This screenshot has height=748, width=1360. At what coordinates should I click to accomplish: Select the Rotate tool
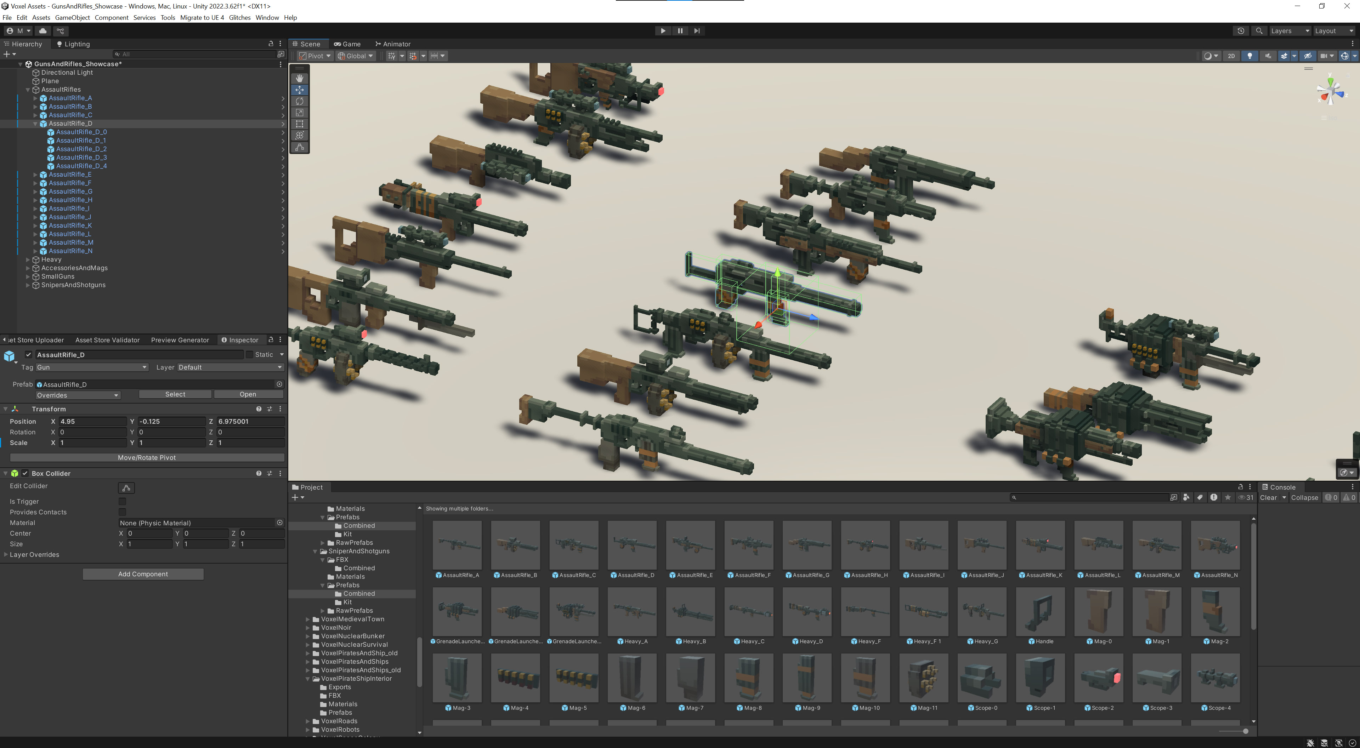299,101
